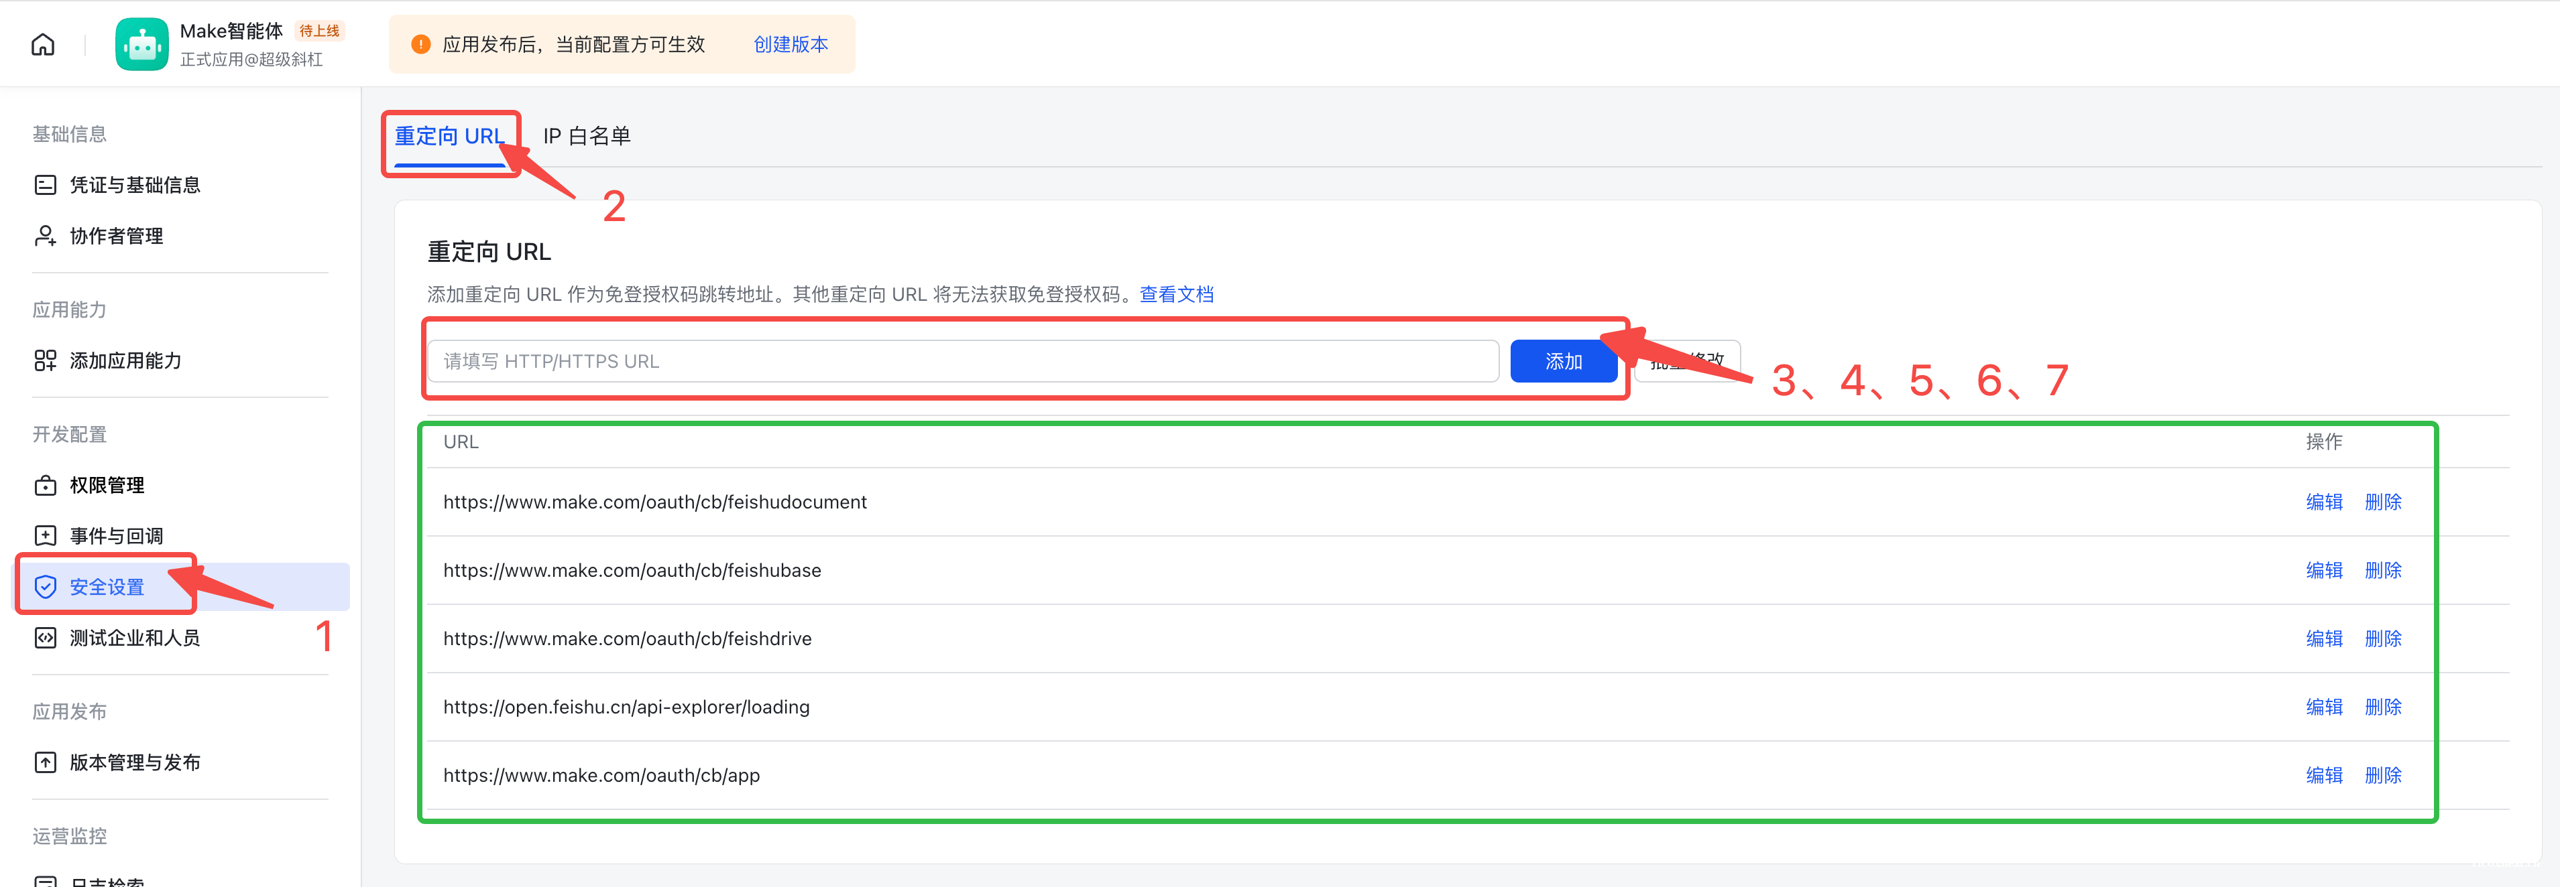The image size is (2560, 887).
Task: Select the 重定向 URL tab
Action: [449, 136]
